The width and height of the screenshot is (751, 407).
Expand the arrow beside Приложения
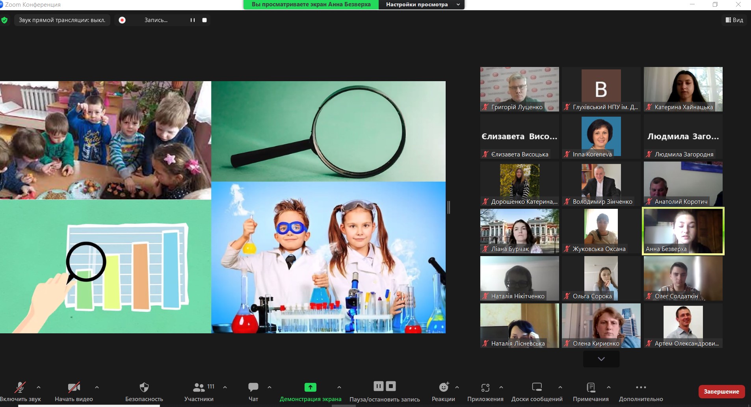coord(501,387)
